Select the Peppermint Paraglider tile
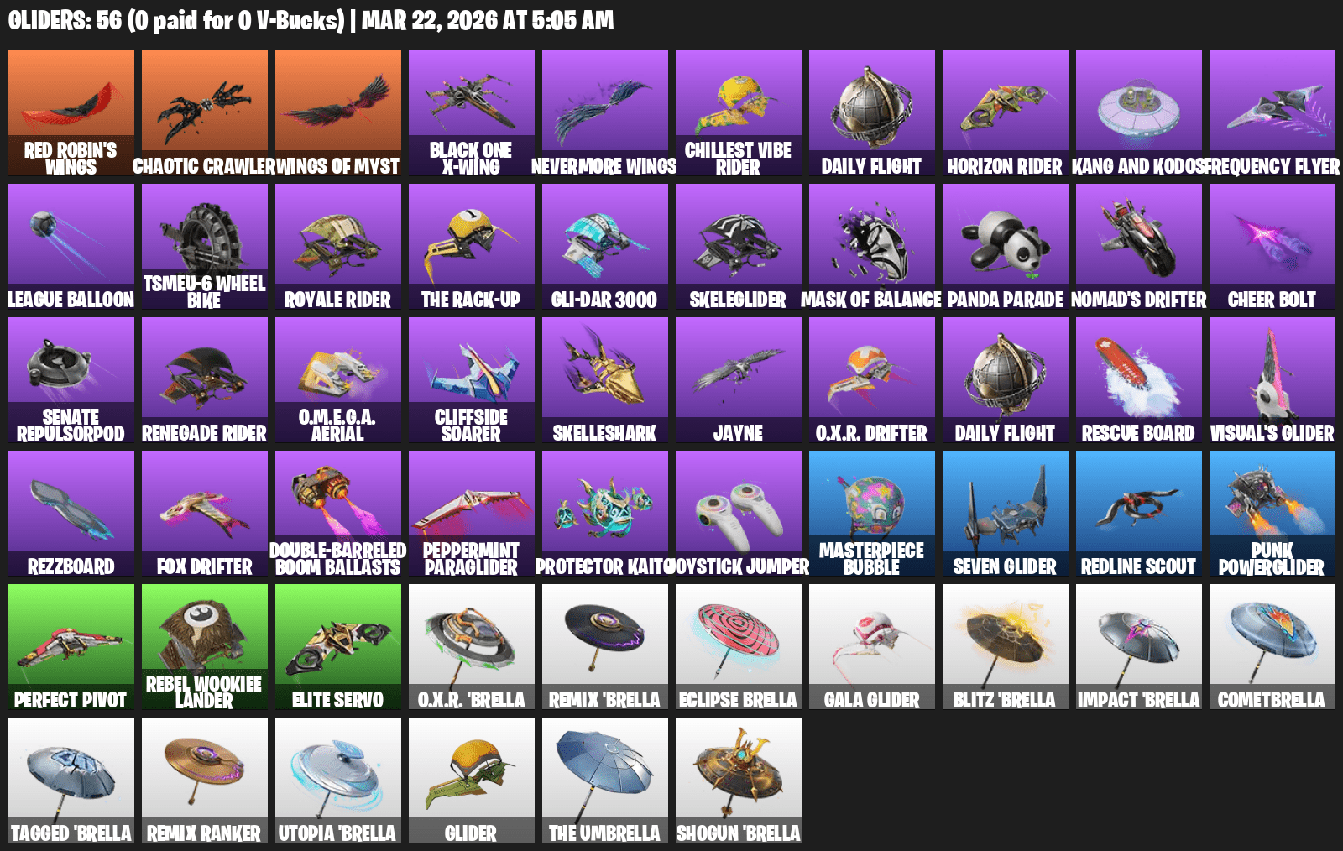 pos(472,514)
